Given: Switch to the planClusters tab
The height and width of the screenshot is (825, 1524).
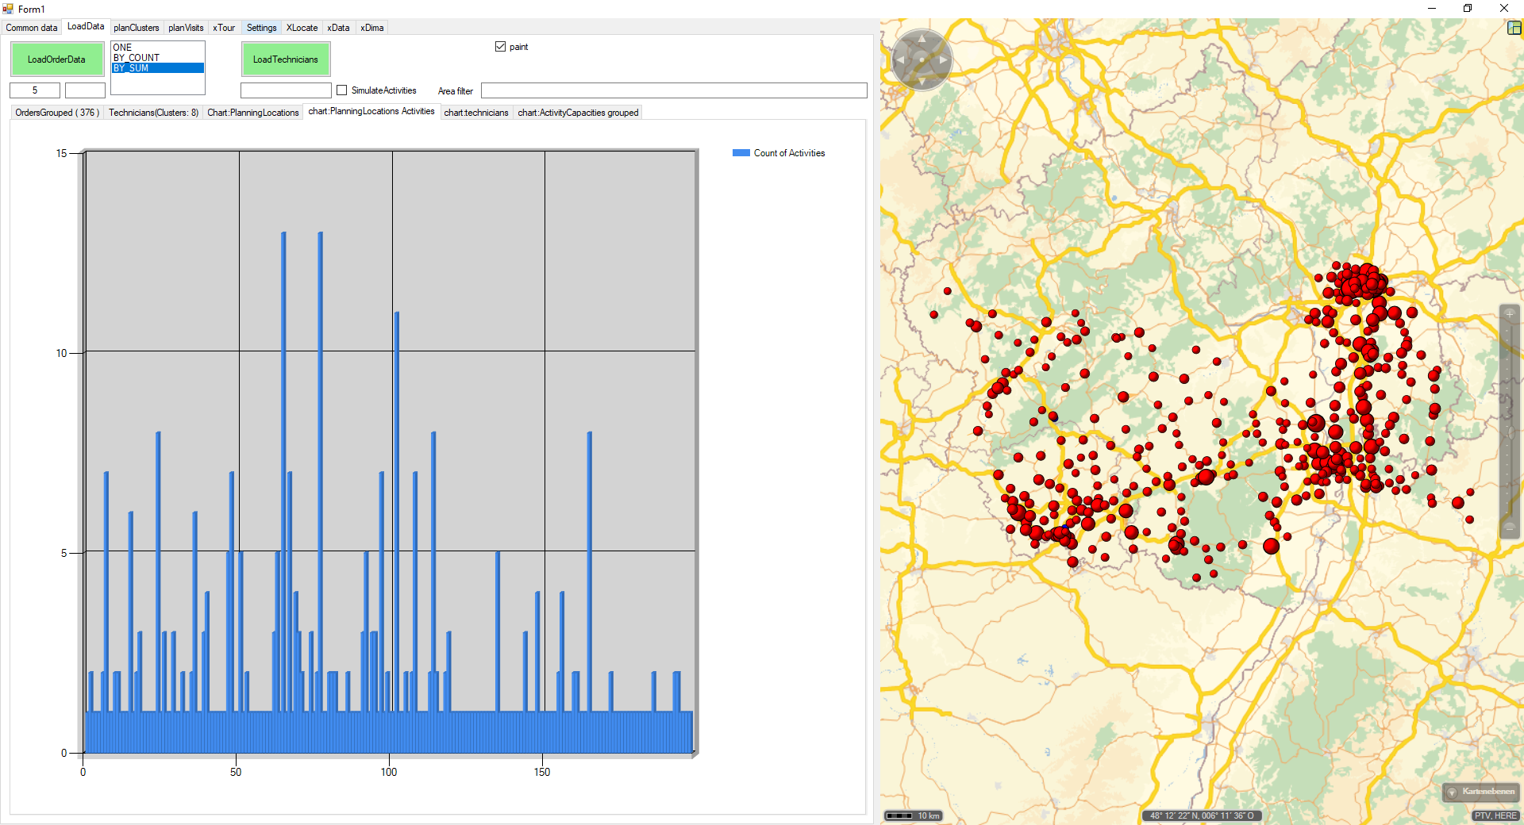Looking at the screenshot, I should (136, 28).
